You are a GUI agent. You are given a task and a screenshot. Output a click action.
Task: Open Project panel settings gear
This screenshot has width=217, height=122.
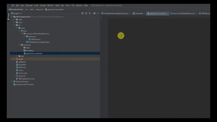pos(94,13)
